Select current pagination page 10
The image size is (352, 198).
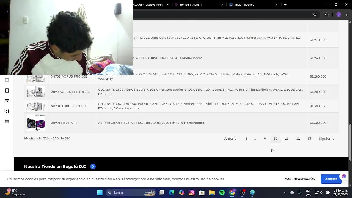(x=275, y=139)
